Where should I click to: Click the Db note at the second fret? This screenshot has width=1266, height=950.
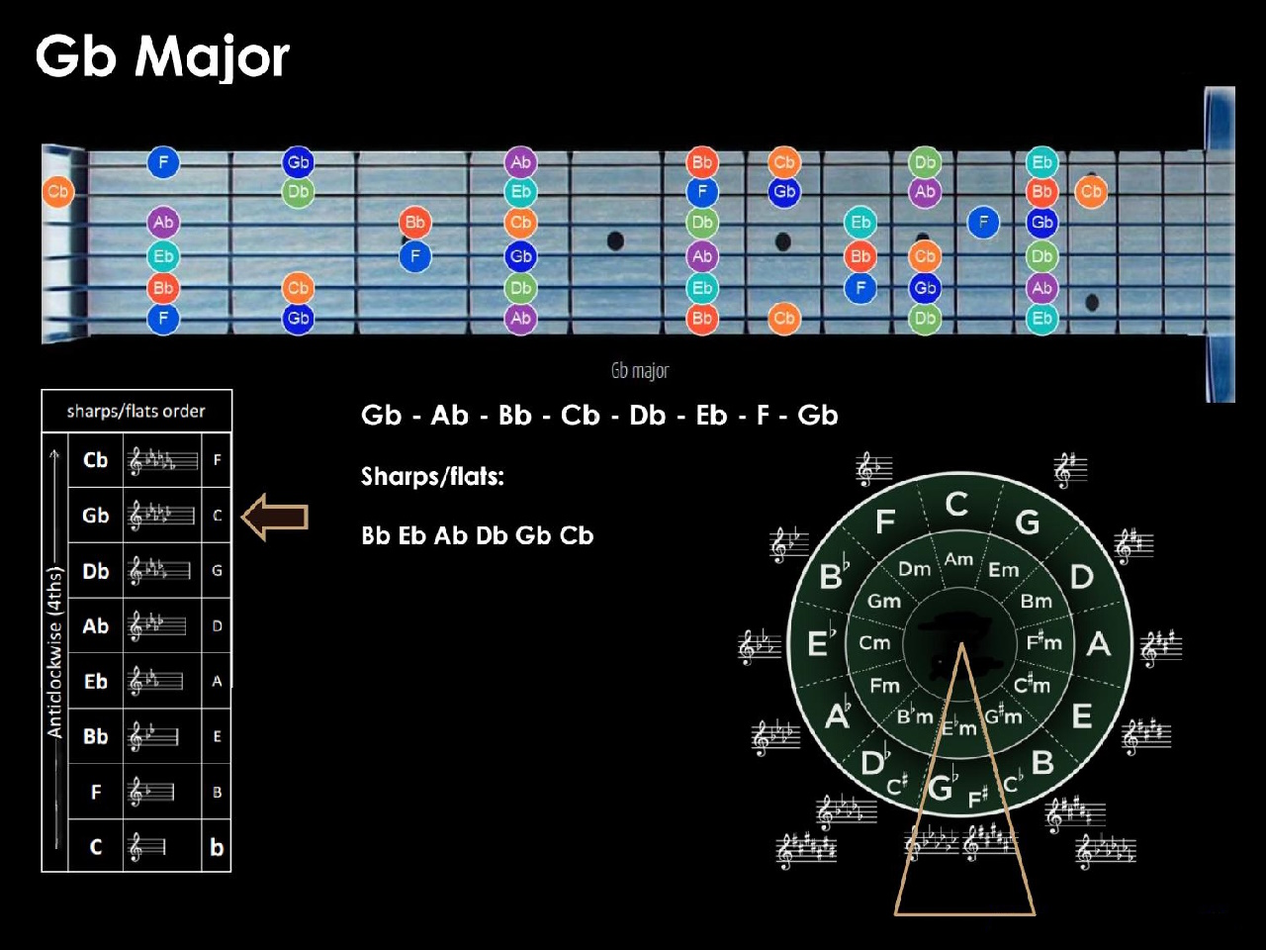coord(298,192)
